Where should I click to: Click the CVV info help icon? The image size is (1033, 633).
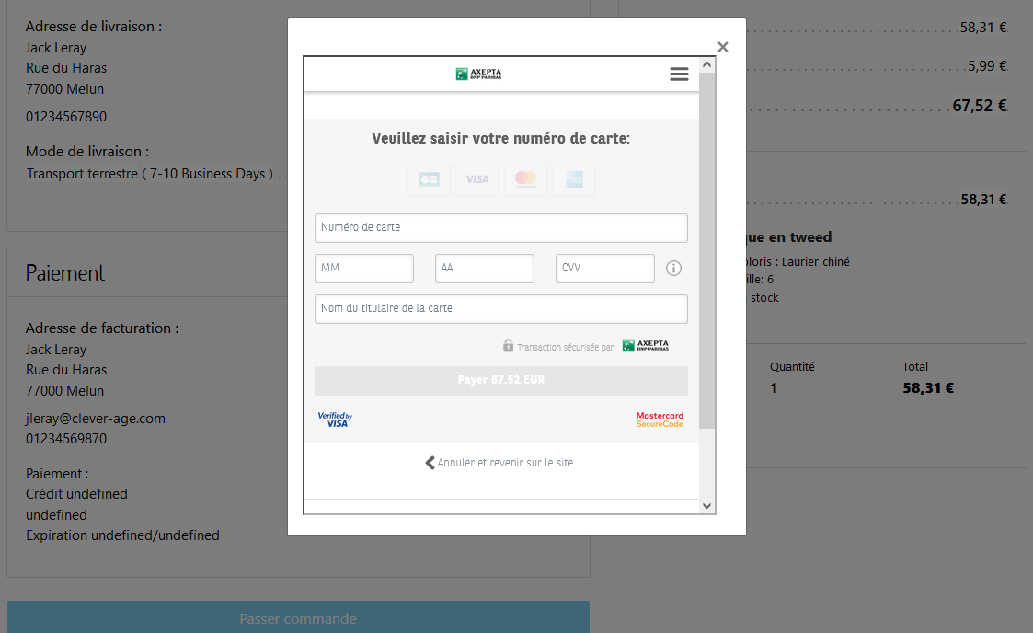[673, 269]
